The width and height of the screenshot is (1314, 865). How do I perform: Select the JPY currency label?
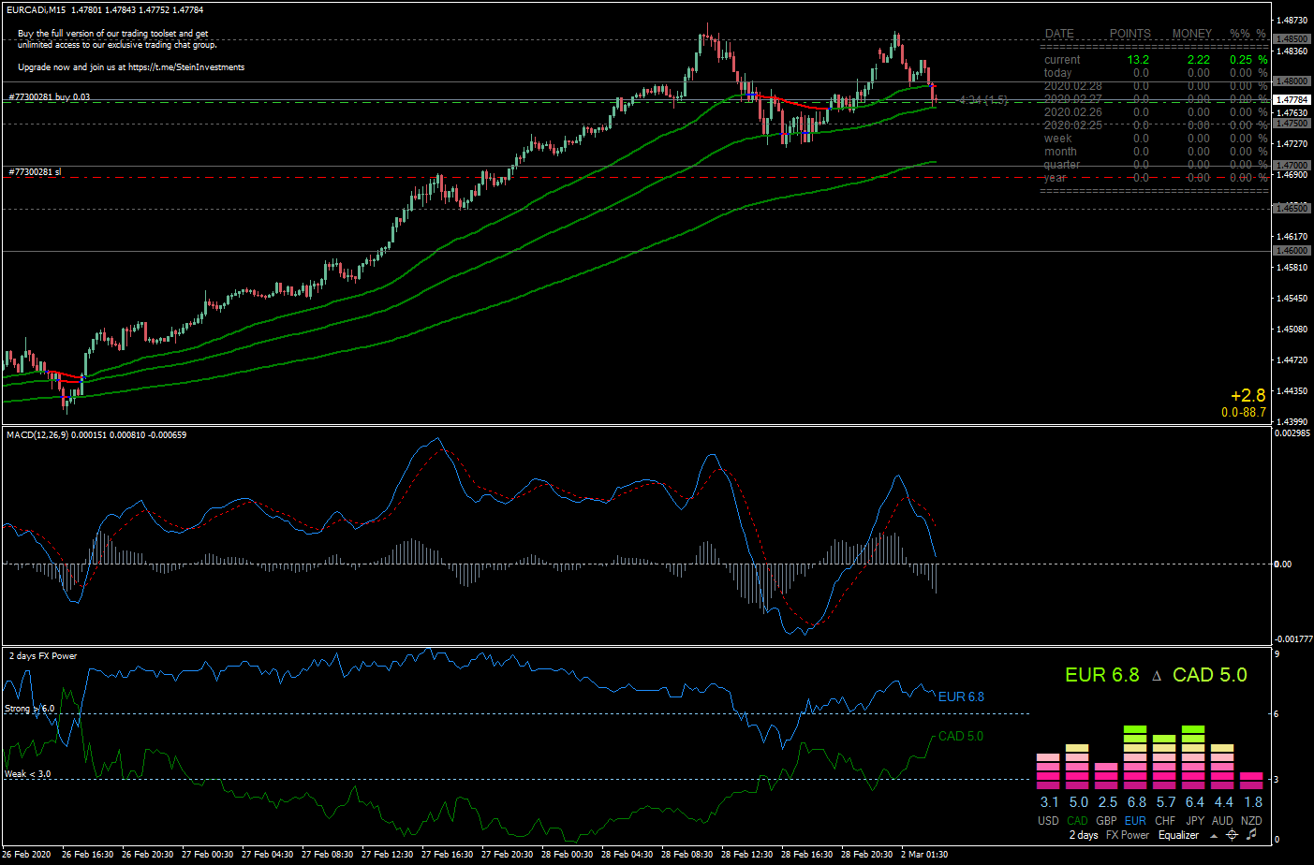[1195, 821]
